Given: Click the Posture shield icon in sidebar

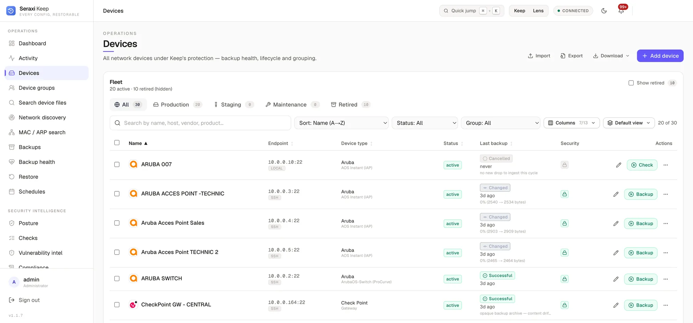Looking at the screenshot, I should point(12,223).
